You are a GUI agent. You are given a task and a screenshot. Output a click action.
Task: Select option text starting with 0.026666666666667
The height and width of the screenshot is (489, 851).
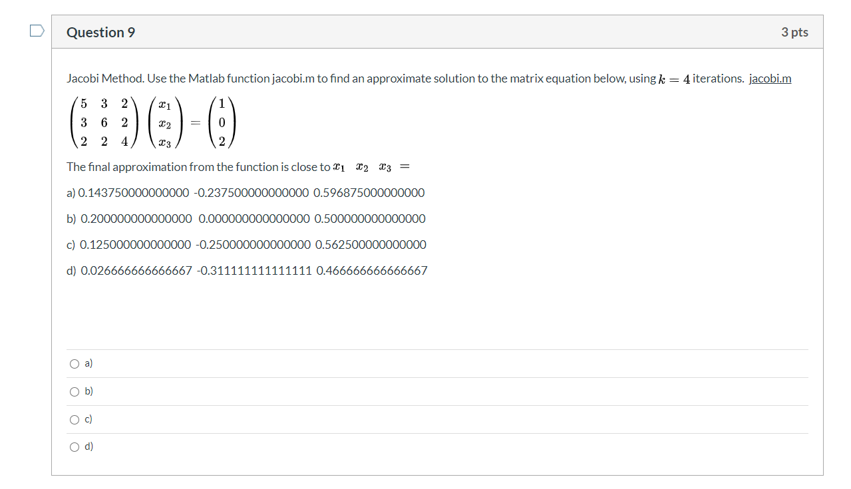tap(246, 270)
